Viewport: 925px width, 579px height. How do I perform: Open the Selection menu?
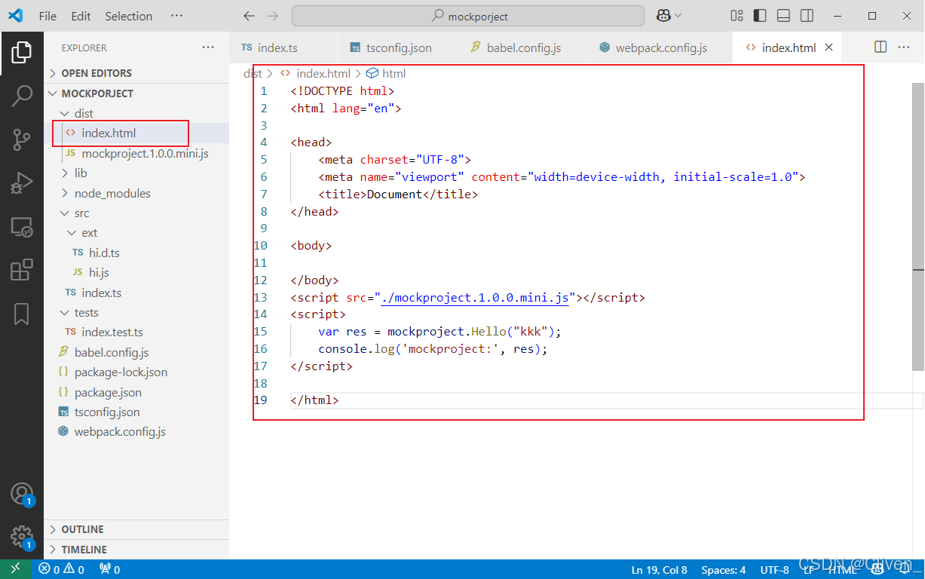[129, 16]
